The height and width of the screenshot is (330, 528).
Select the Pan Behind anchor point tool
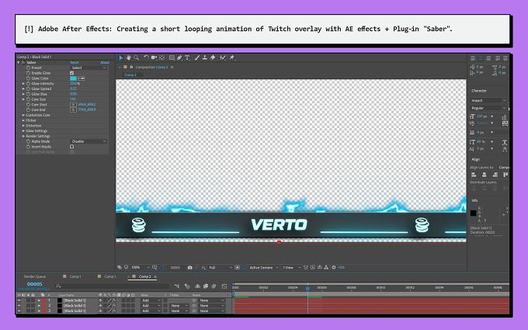[x=162, y=57]
